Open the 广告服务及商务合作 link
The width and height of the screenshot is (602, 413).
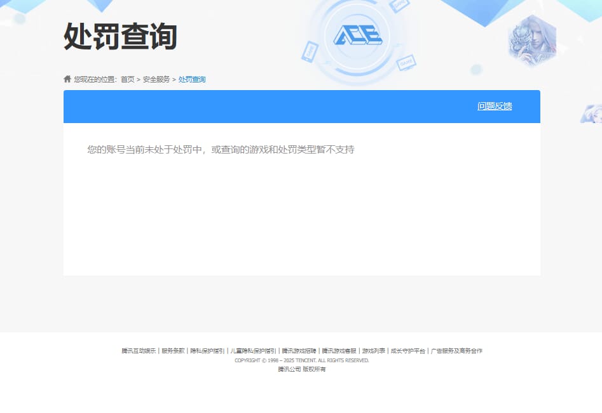click(x=455, y=350)
